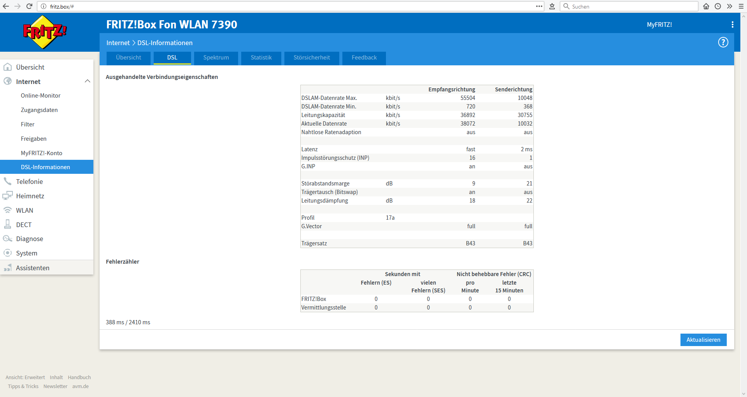Select the Telefonie phone icon
Screen dimensions: 747x397
click(x=7, y=181)
